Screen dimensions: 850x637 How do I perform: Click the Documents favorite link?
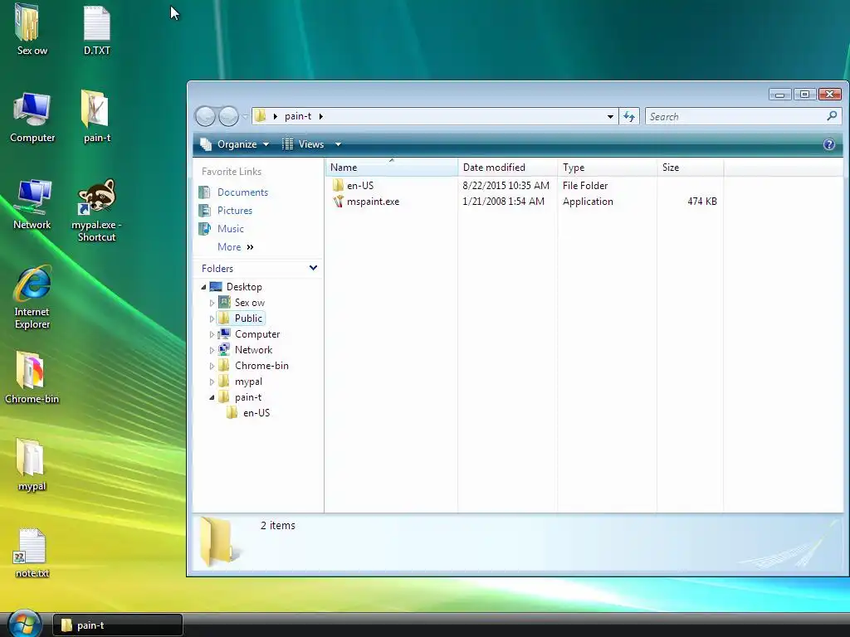coord(242,192)
